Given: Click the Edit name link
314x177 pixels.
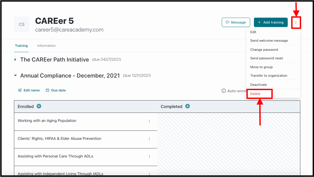Looking at the screenshot, I should pyautogui.click(x=29, y=90).
